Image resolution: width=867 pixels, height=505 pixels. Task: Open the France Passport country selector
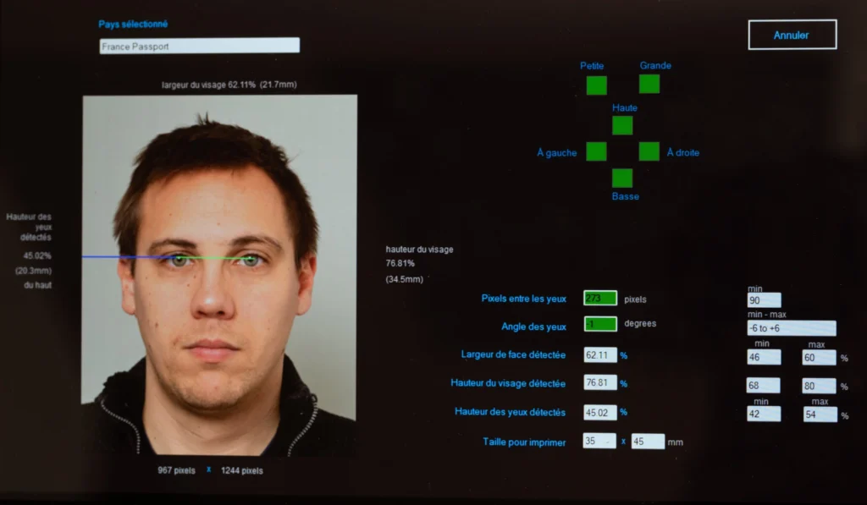[x=199, y=45]
